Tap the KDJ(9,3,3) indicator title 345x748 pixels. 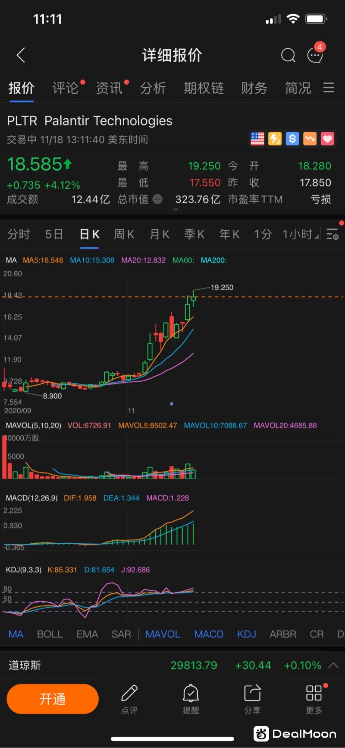pyautogui.click(x=24, y=570)
